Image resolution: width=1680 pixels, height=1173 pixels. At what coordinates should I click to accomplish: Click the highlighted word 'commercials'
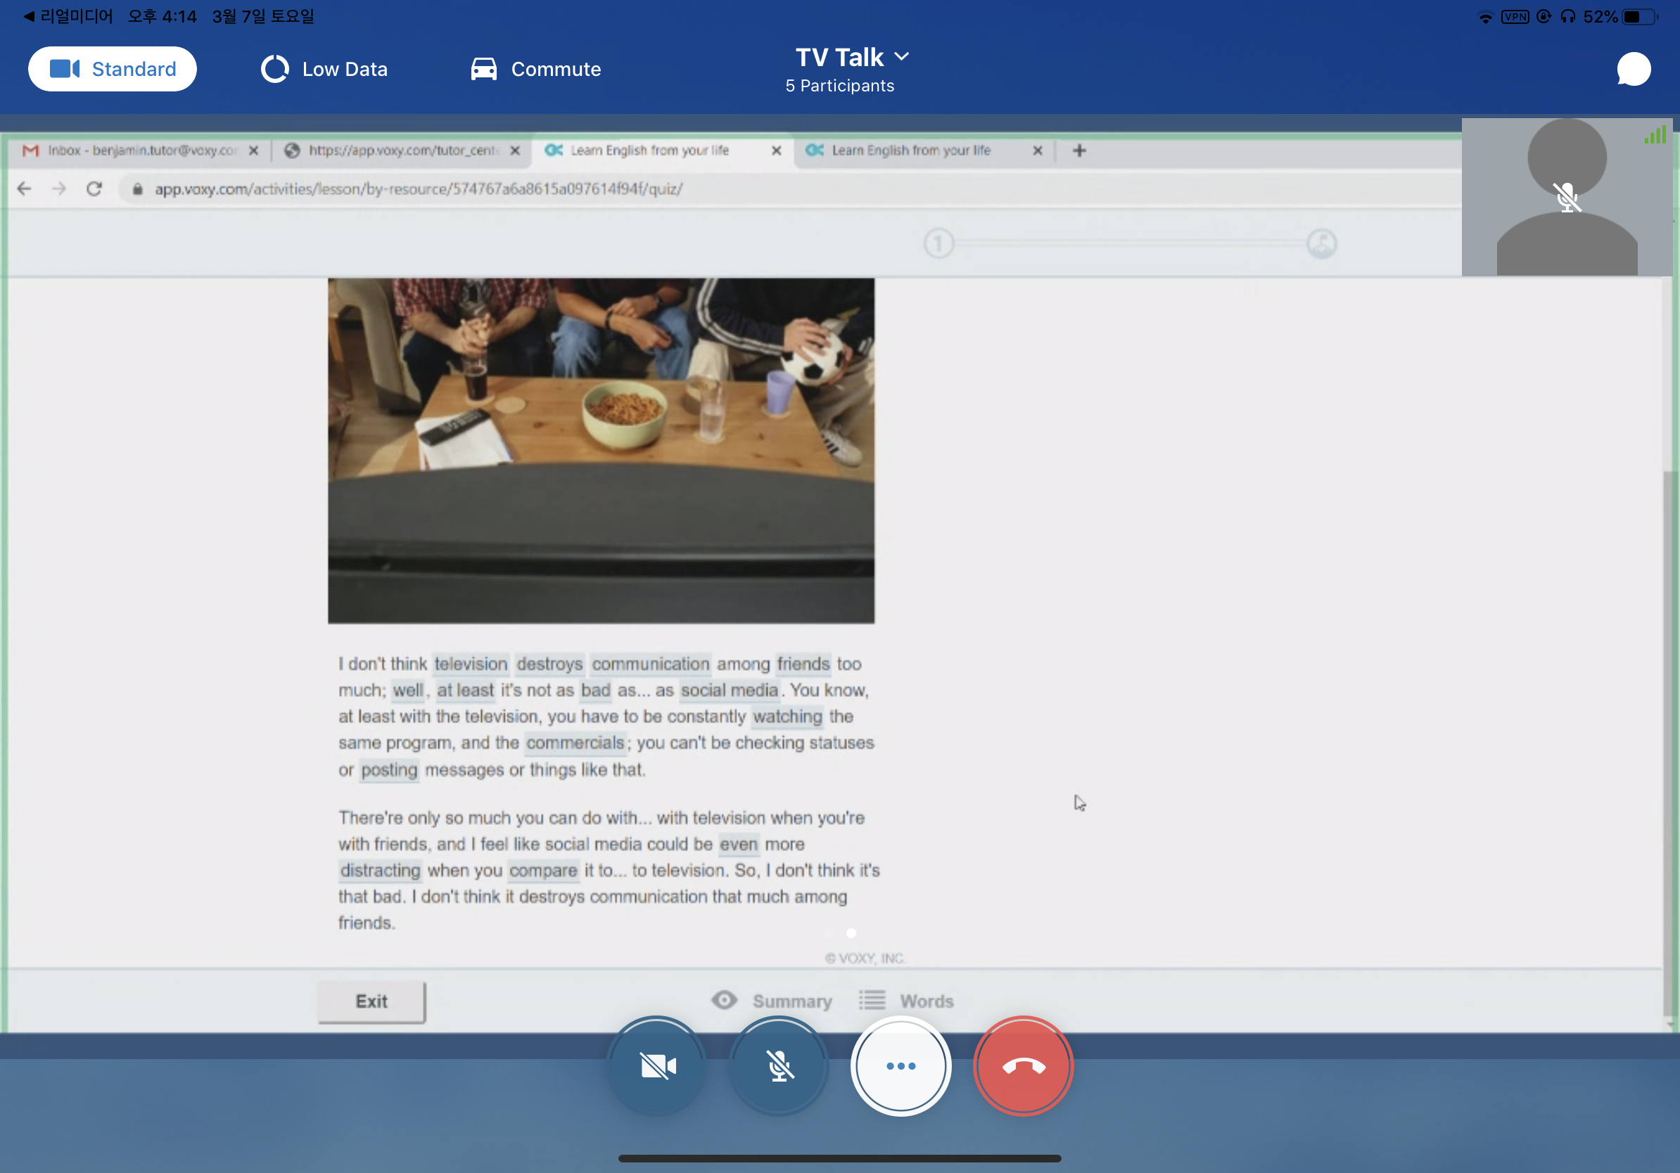[574, 743]
